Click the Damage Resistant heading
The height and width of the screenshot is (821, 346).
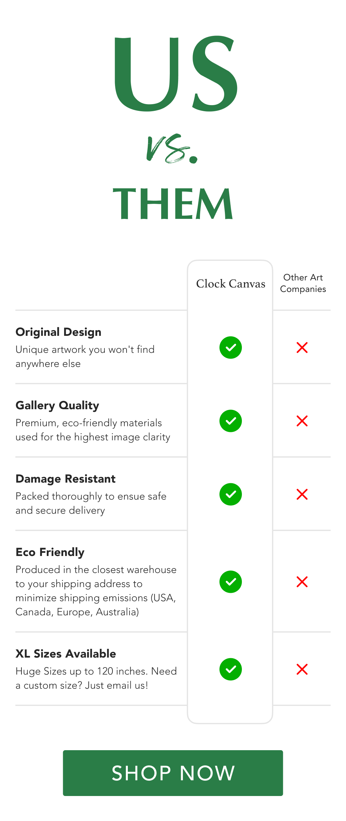point(66,479)
